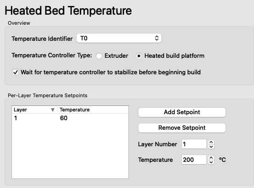254x188 pixels.
Task: Focus the Layer Number input field
Action: [x=194, y=144]
